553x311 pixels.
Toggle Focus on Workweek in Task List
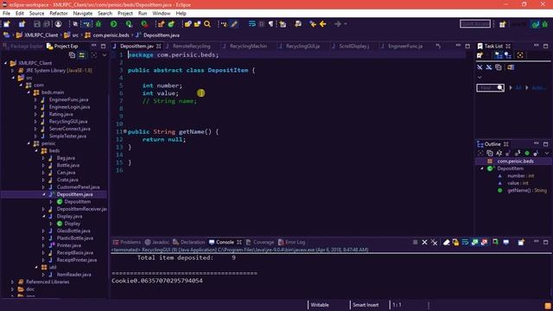pyautogui.click(x=520, y=55)
